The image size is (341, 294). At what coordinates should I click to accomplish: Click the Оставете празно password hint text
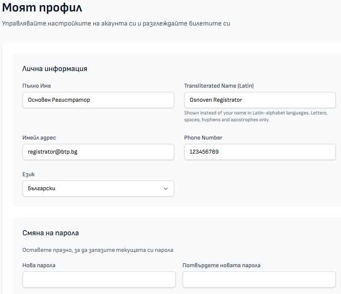coord(97,250)
